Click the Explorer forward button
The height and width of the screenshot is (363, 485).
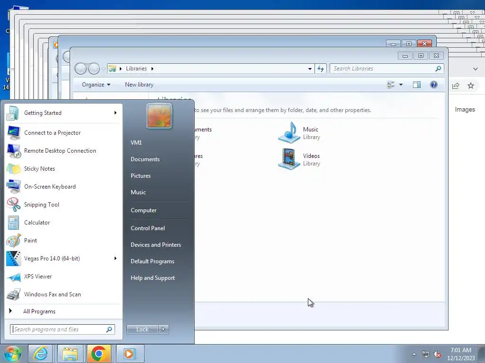coord(94,69)
